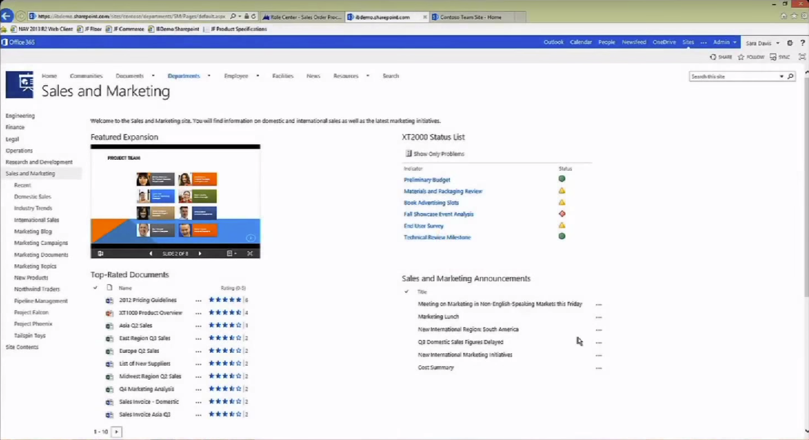Open the End User Survey indicator link
Screen dimensions: 809x440
pos(424,226)
